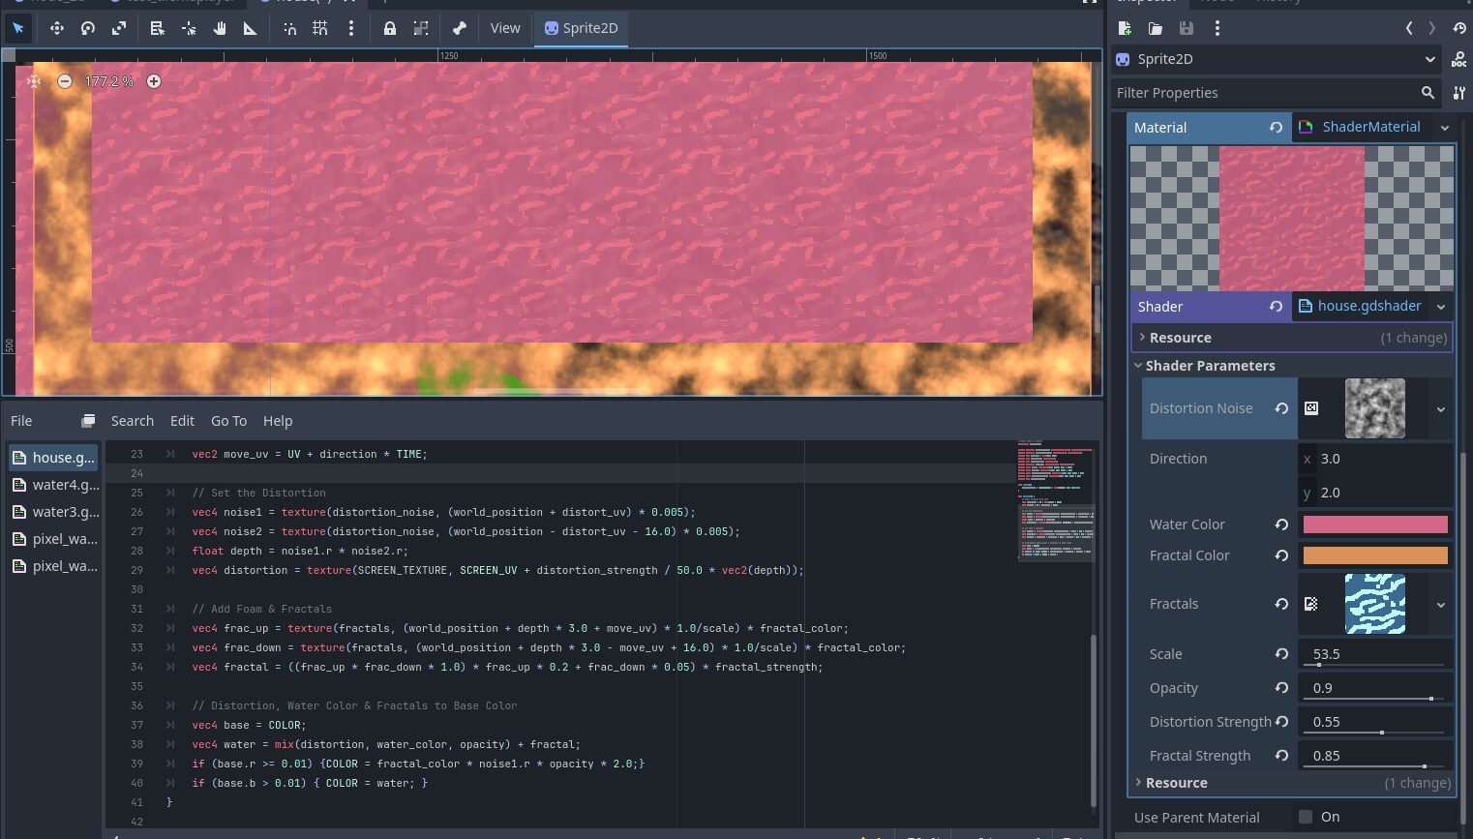1473x839 pixels.
Task: Open the house.gdshader dropdown arrow
Action: coord(1441,307)
